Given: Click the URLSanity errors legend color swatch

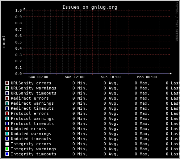Looking at the screenshot, I should tap(7, 83).
